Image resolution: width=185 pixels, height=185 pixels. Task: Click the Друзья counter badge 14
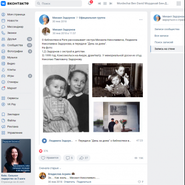30,39
